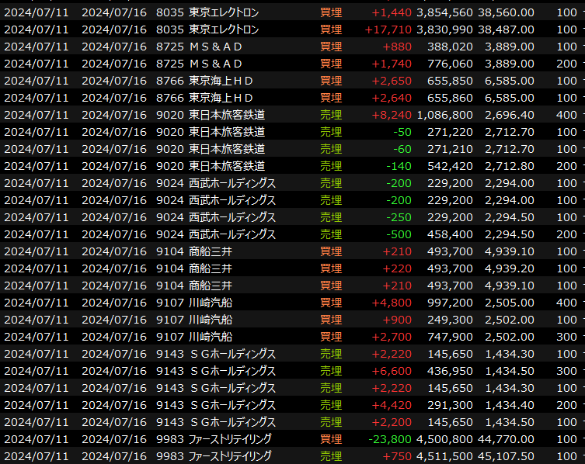
Task: Click the -250 loss cell for 西武ホールディングス
Action: tap(401, 217)
